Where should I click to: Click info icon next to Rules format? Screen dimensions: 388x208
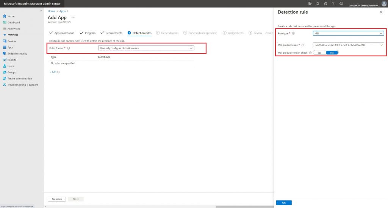click(x=69, y=48)
